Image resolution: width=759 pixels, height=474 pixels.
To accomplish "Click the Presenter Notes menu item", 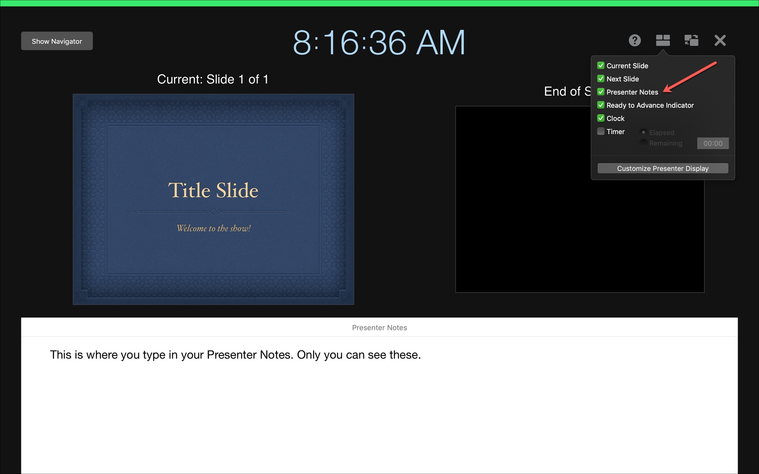I will [x=632, y=92].
